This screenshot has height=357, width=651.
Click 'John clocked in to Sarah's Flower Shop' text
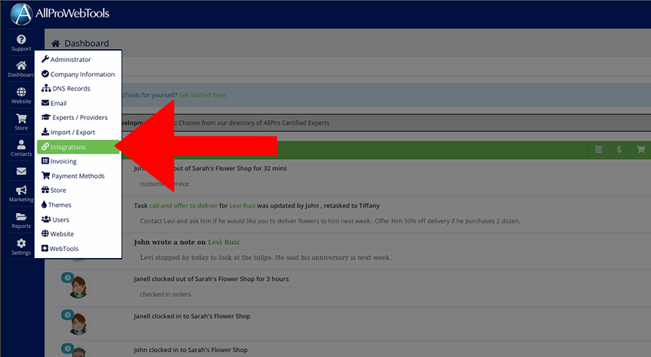(190, 350)
